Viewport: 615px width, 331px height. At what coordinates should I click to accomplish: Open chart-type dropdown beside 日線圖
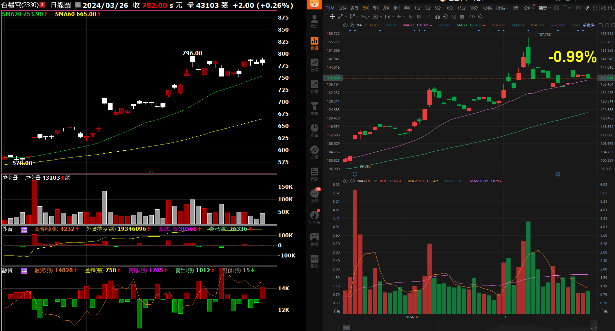(78, 5)
